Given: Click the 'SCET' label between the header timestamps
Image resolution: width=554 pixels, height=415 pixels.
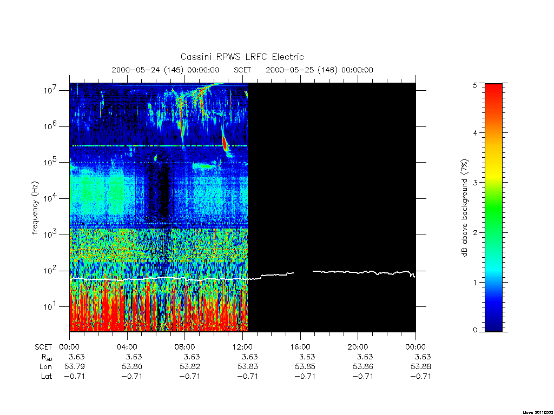Looking at the screenshot, I should pos(242,70).
